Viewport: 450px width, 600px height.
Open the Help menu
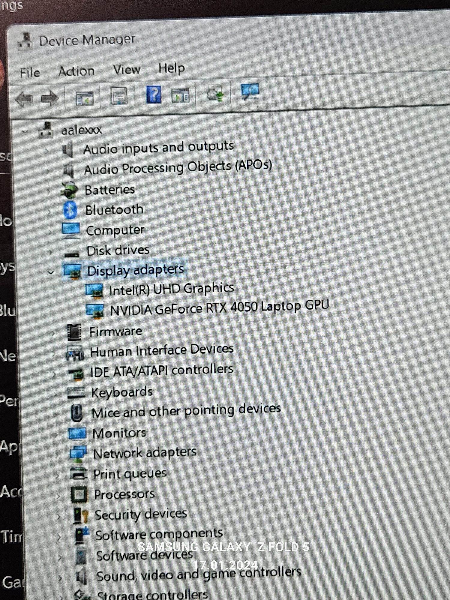pyautogui.click(x=171, y=69)
